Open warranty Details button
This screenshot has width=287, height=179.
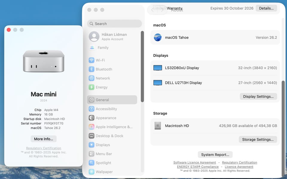pyautogui.click(x=266, y=8)
